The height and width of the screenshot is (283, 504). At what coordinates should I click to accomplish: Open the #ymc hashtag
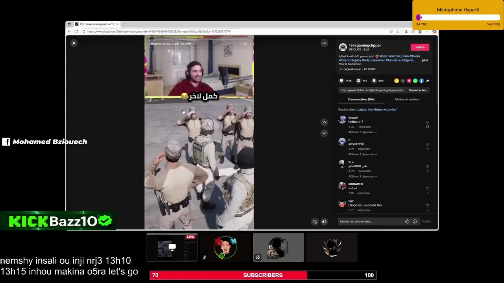384,56
